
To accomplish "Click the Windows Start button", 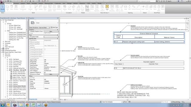I will pyautogui.click(x=3, y=105).
